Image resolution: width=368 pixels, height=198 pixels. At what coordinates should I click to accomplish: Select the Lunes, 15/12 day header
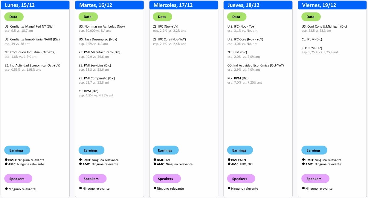pos(35,5)
